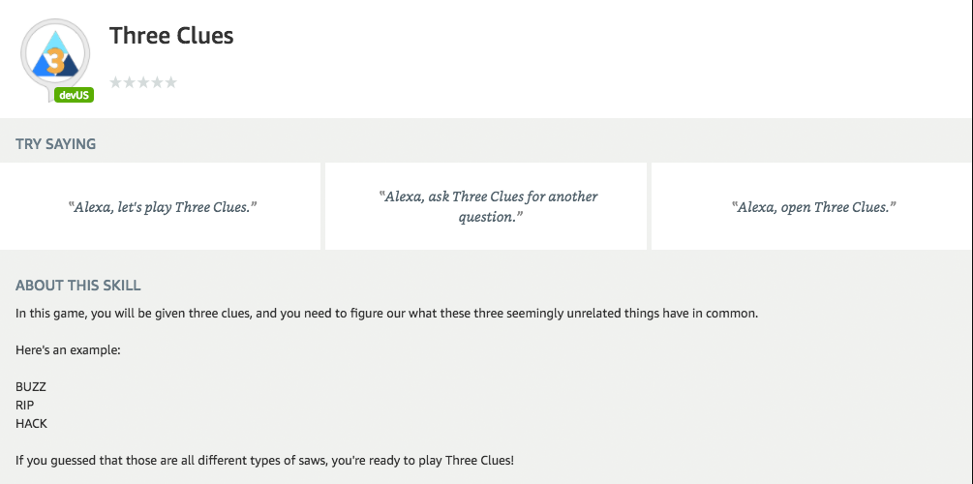Select the third rating star
Screen dimensions: 973x484
[143, 82]
